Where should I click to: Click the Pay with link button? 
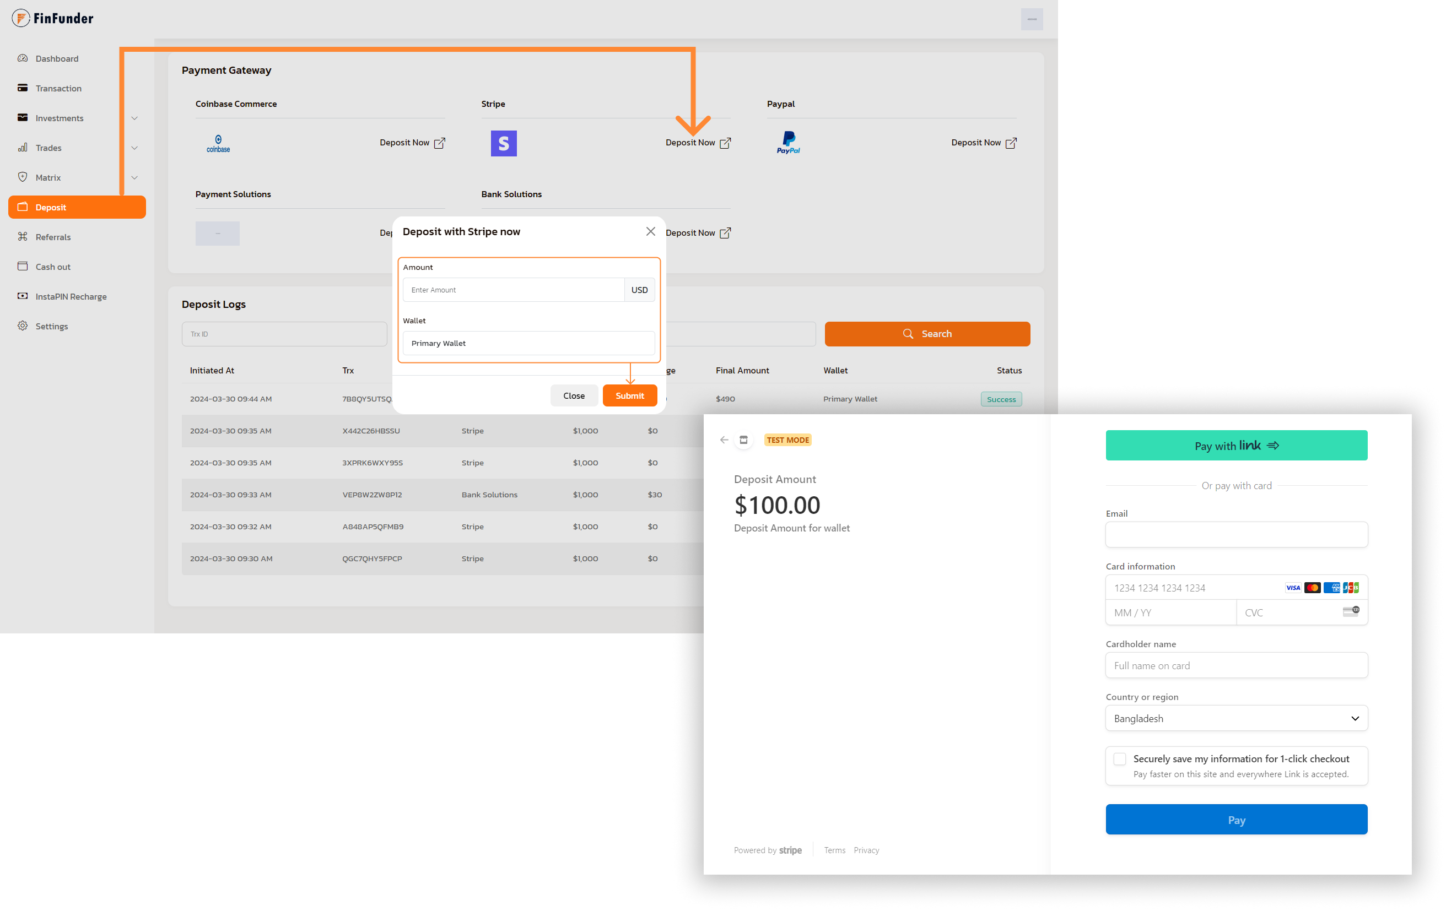1237,445
